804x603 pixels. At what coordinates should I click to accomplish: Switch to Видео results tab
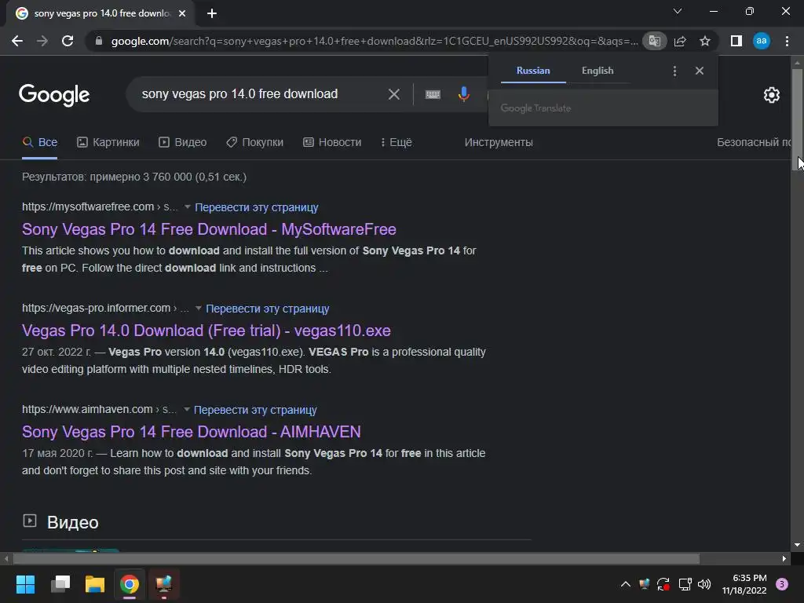click(182, 142)
